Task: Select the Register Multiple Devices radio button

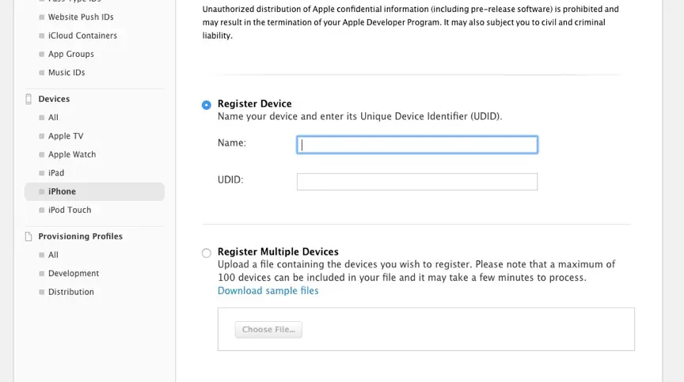Action: point(207,253)
